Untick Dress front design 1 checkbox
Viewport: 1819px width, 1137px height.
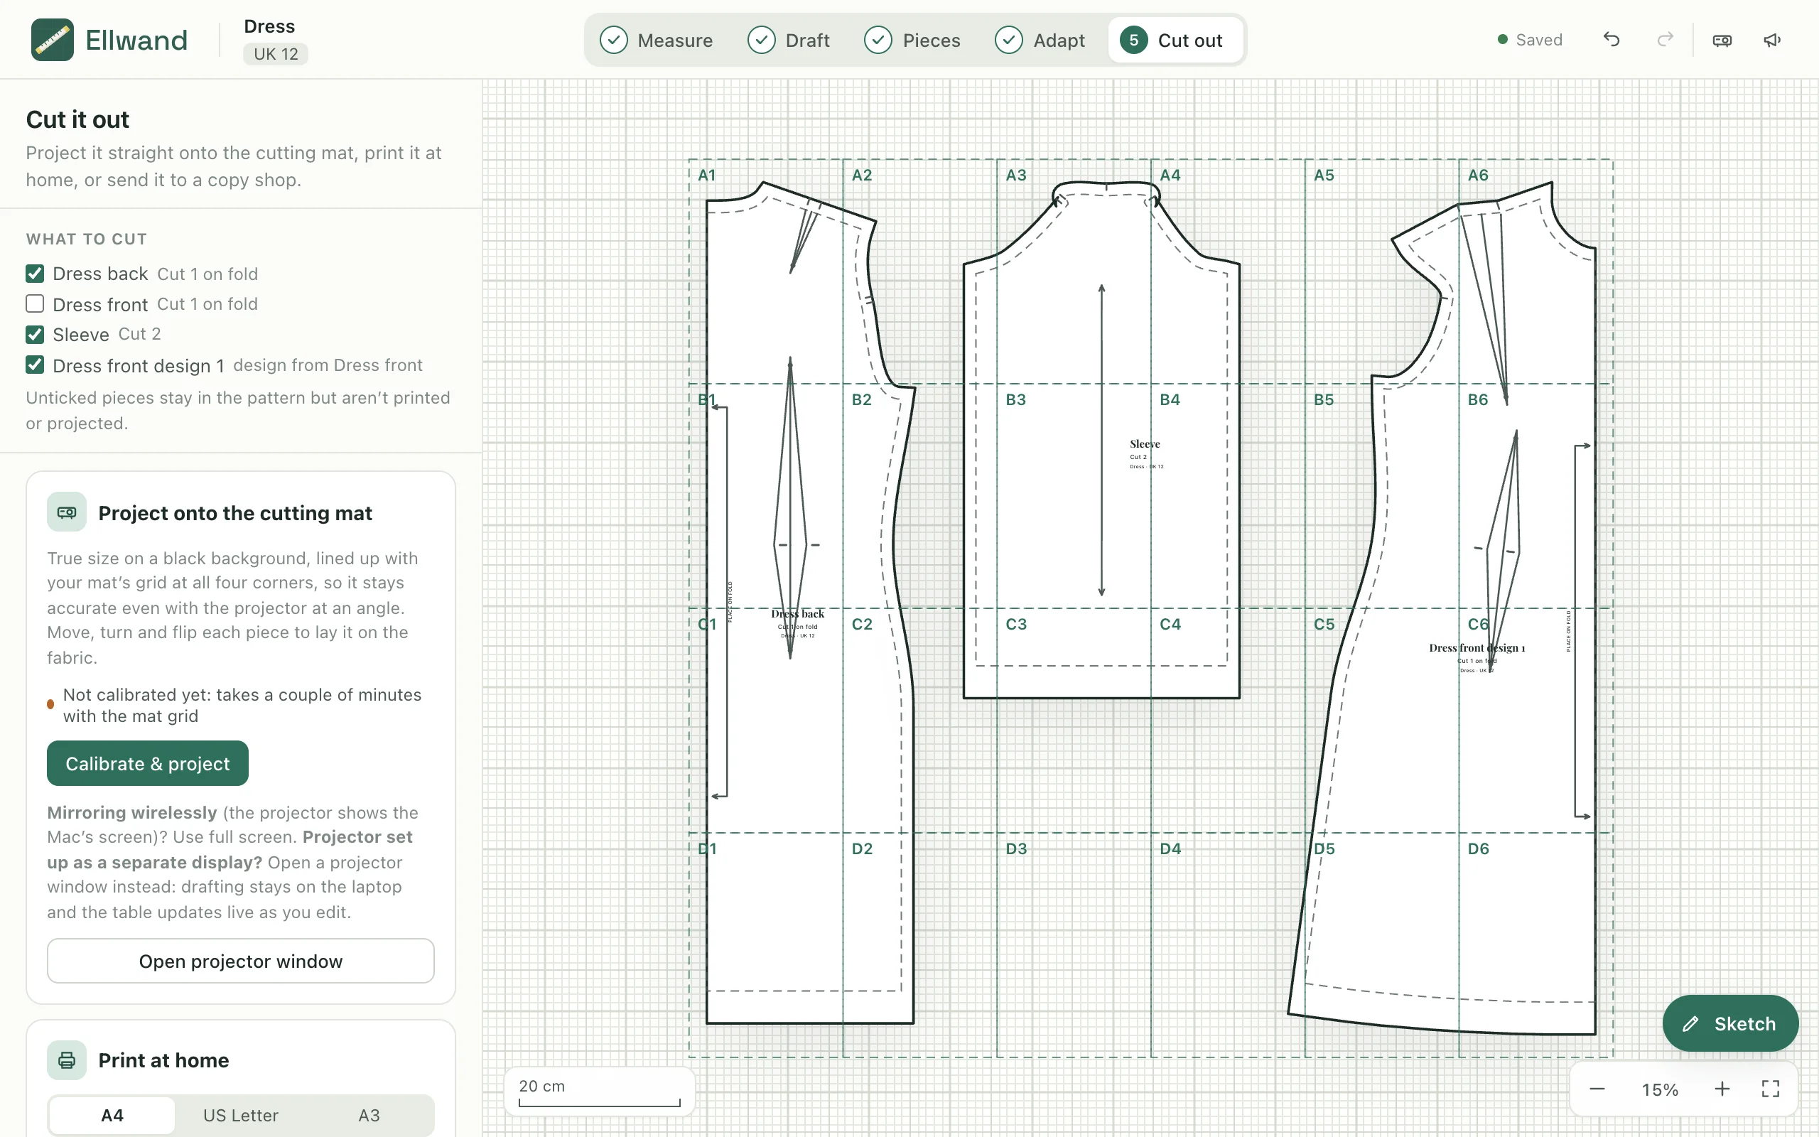pos(35,365)
